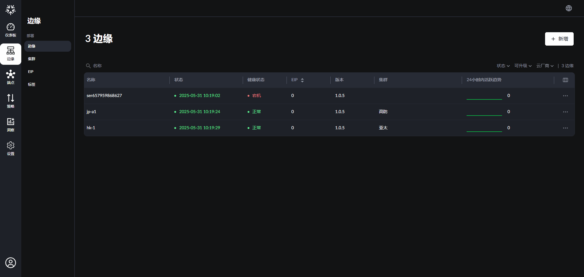Expand the 可升级 filter dropdown
Image resolution: width=584 pixels, height=277 pixels.
click(x=523, y=66)
